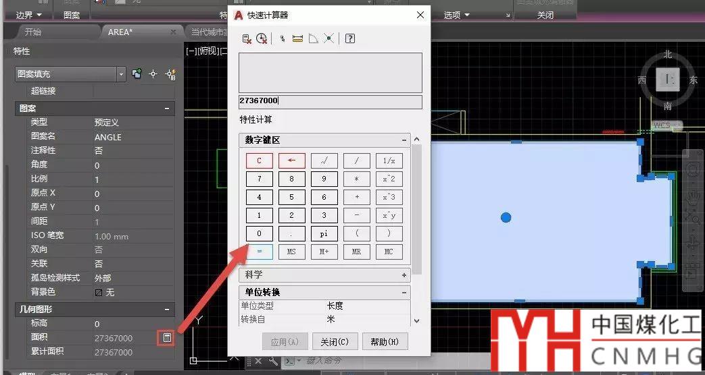
Task: Click the Quick Select icon in 特性 panel
Action: (170, 74)
